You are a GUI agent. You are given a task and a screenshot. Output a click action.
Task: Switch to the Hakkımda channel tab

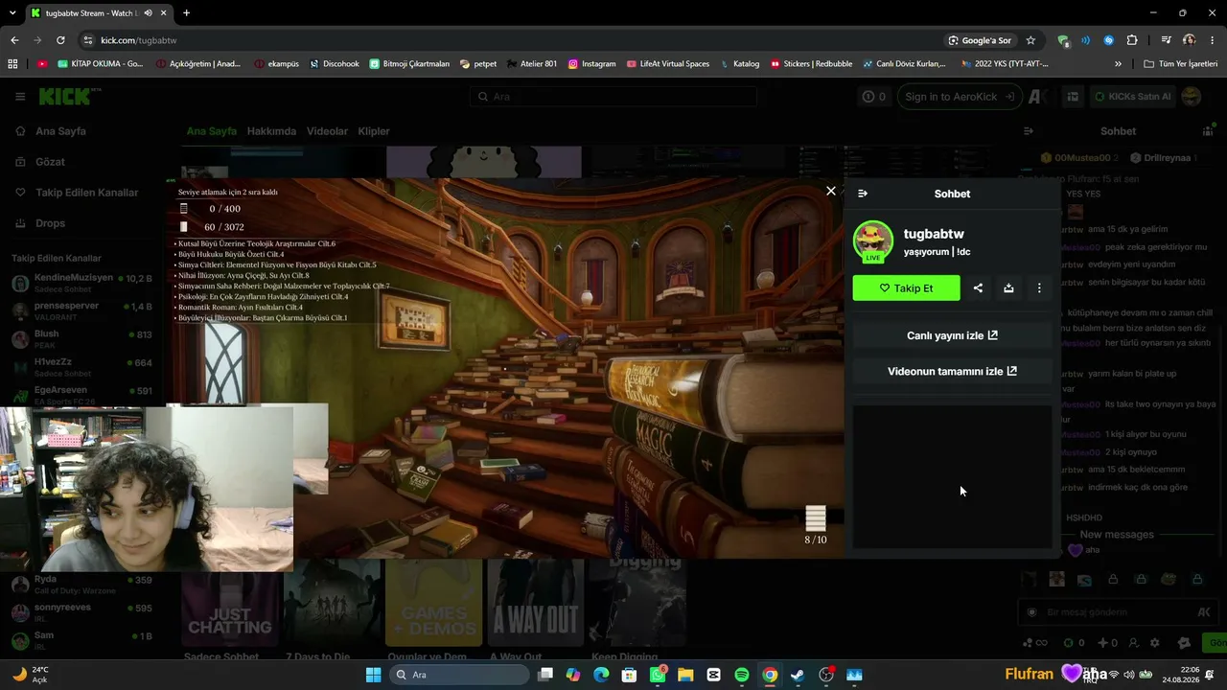pos(271,131)
